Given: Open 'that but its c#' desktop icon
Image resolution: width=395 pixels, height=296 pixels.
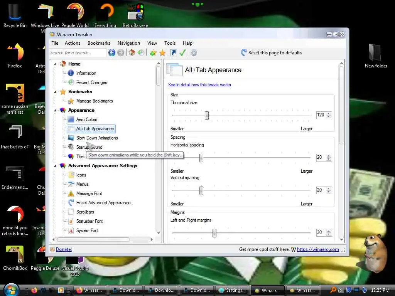Looking at the screenshot, I should [15, 137].
